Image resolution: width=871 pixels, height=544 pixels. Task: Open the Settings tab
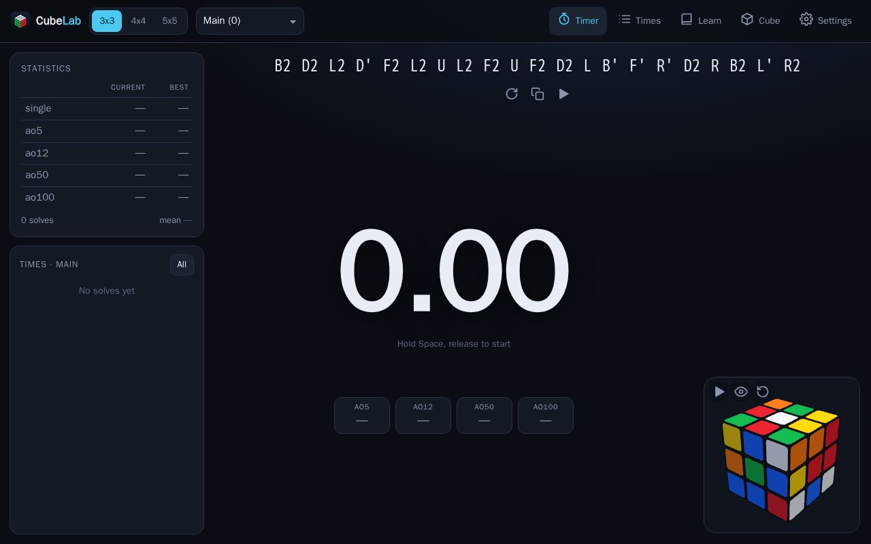pos(825,21)
